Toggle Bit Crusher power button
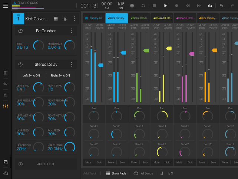This screenshot has height=179, width=238. (x=20, y=31)
